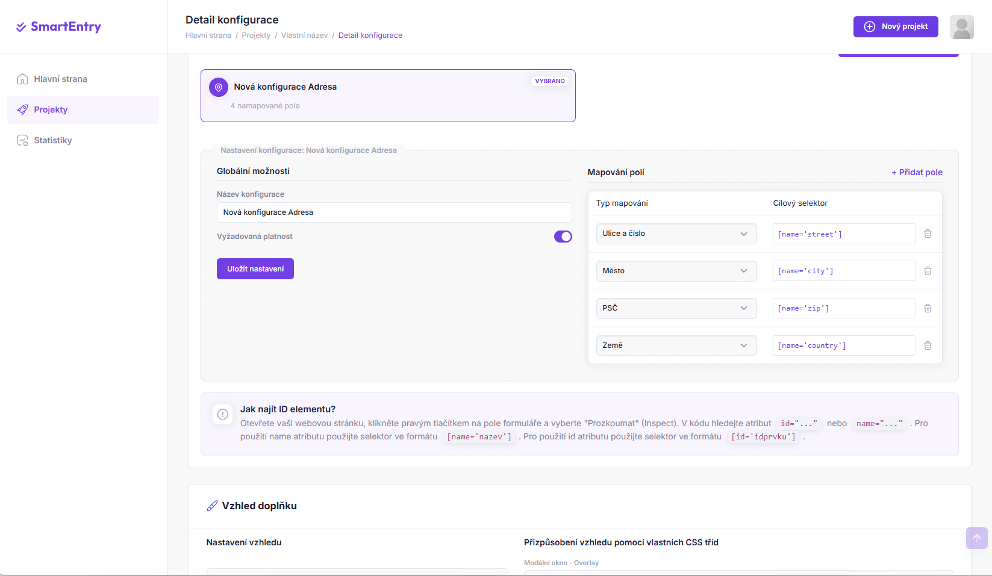Screen dimensions: 992x576
Task: Click the Název konfigurace input field
Action: [x=394, y=212]
